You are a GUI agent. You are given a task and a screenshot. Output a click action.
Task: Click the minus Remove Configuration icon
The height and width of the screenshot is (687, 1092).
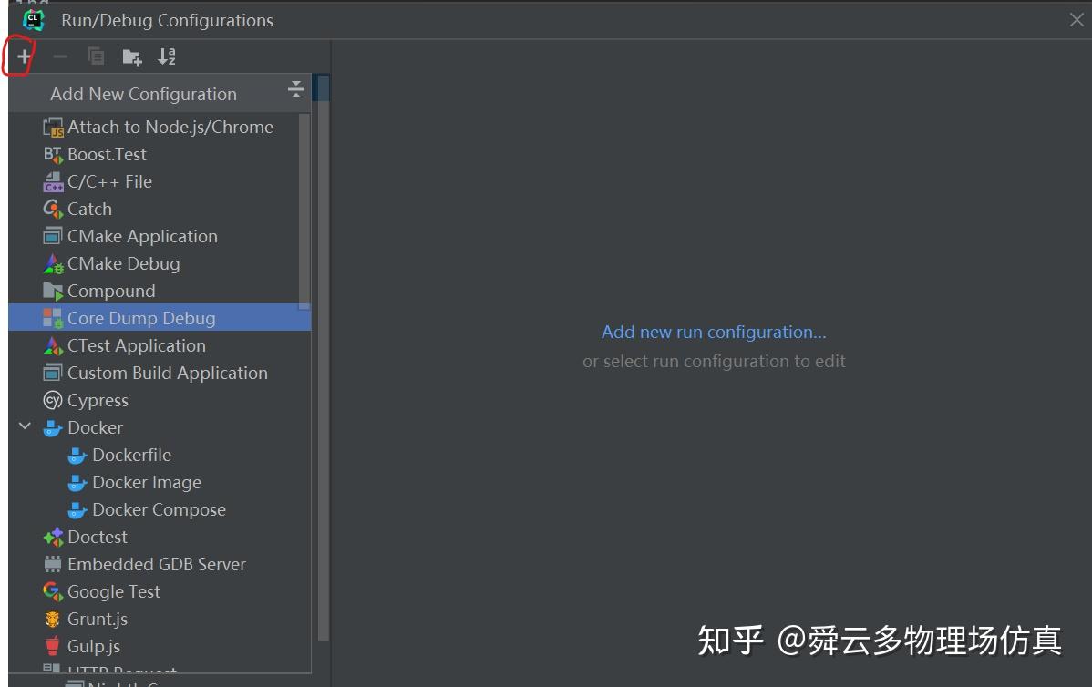coord(60,56)
